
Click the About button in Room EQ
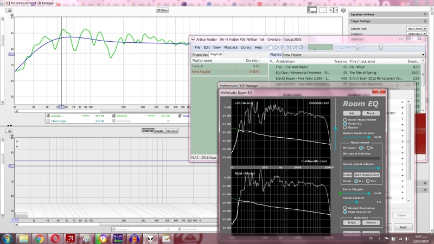tap(371, 113)
